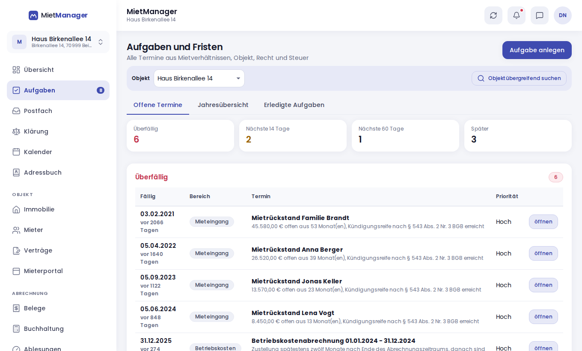The height and width of the screenshot is (351, 582).
Task: Open the chat messages icon
Action: click(x=540, y=15)
